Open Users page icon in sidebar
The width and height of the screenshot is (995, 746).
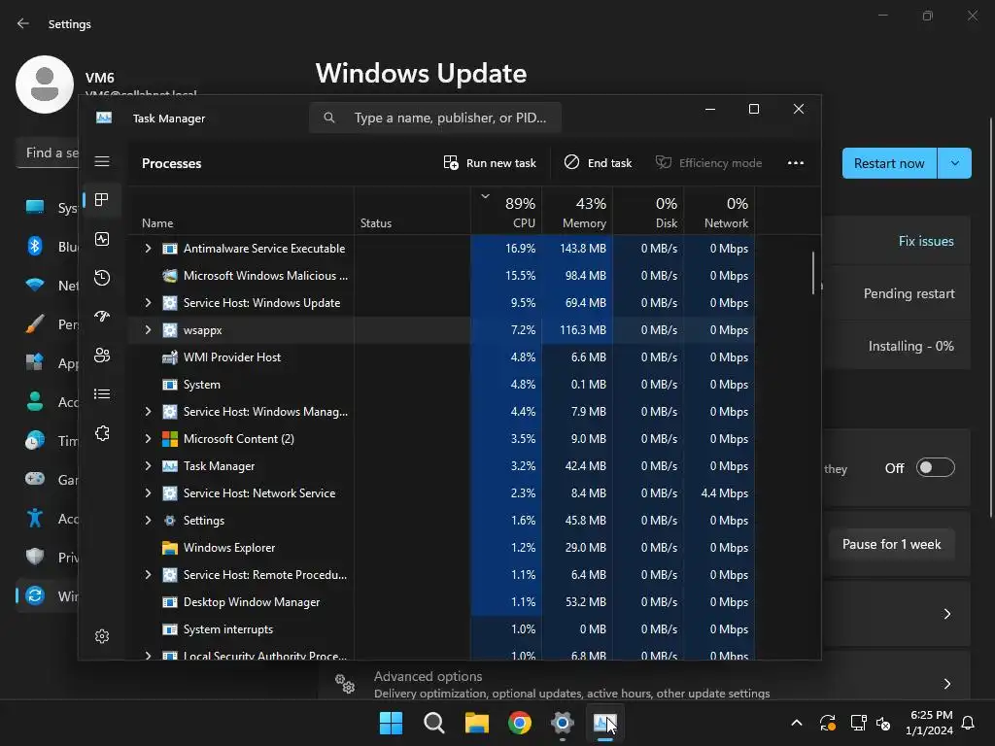coord(101,356)
